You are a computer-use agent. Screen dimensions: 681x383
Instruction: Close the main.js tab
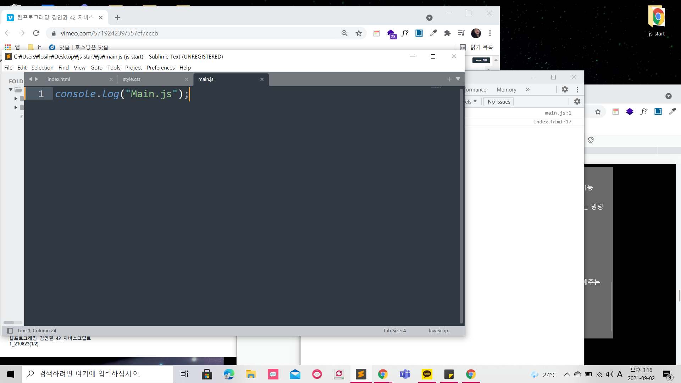click(x=262, y=79)
